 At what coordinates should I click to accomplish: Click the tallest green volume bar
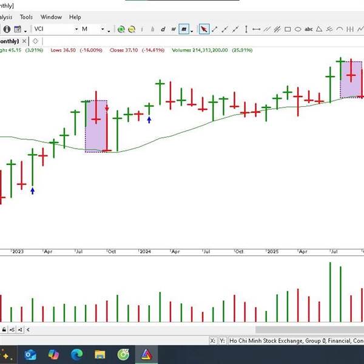pos(330,292)
